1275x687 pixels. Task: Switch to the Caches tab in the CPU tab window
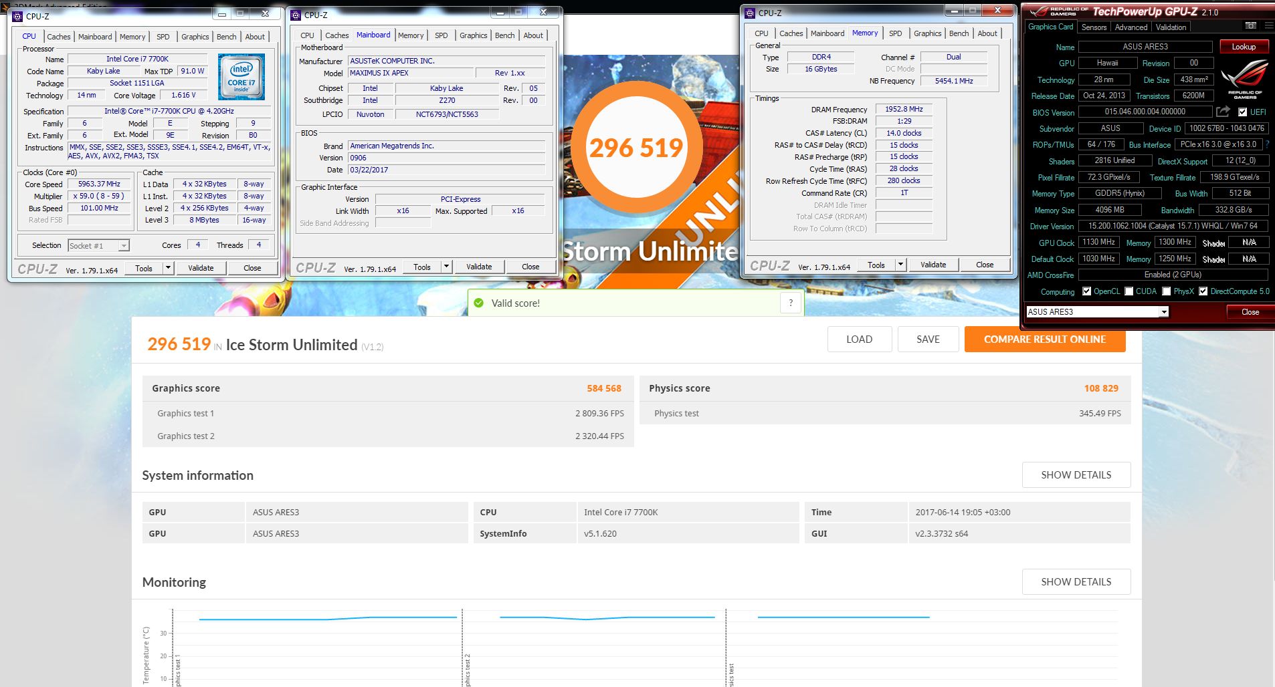[58, 37]
